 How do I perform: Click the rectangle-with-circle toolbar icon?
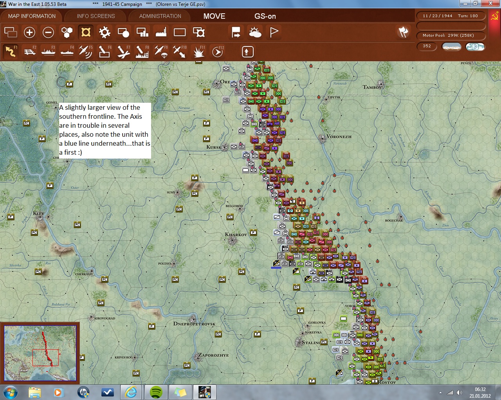click(123, 32)
